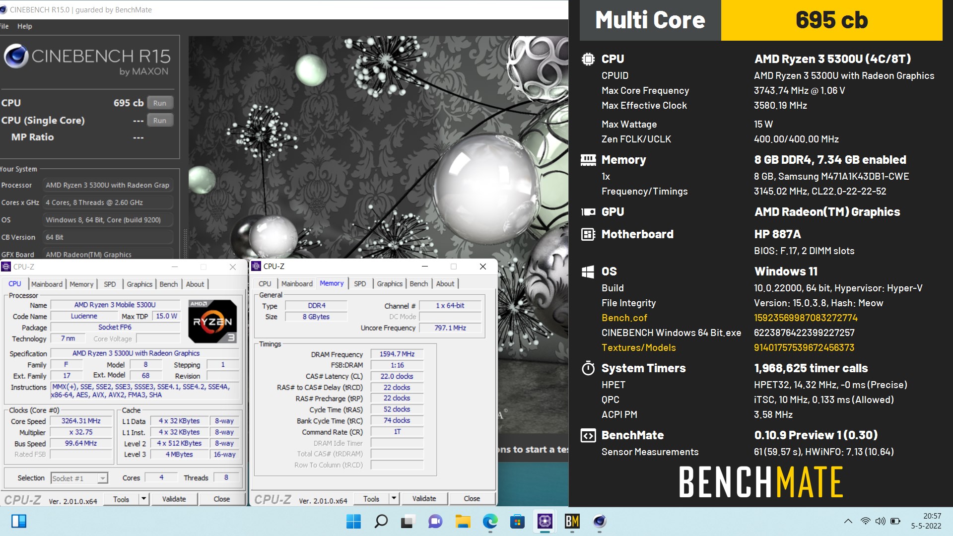Click the AMD Ryzen 3 logo in CPU-Z

click(x=212, y=321)
